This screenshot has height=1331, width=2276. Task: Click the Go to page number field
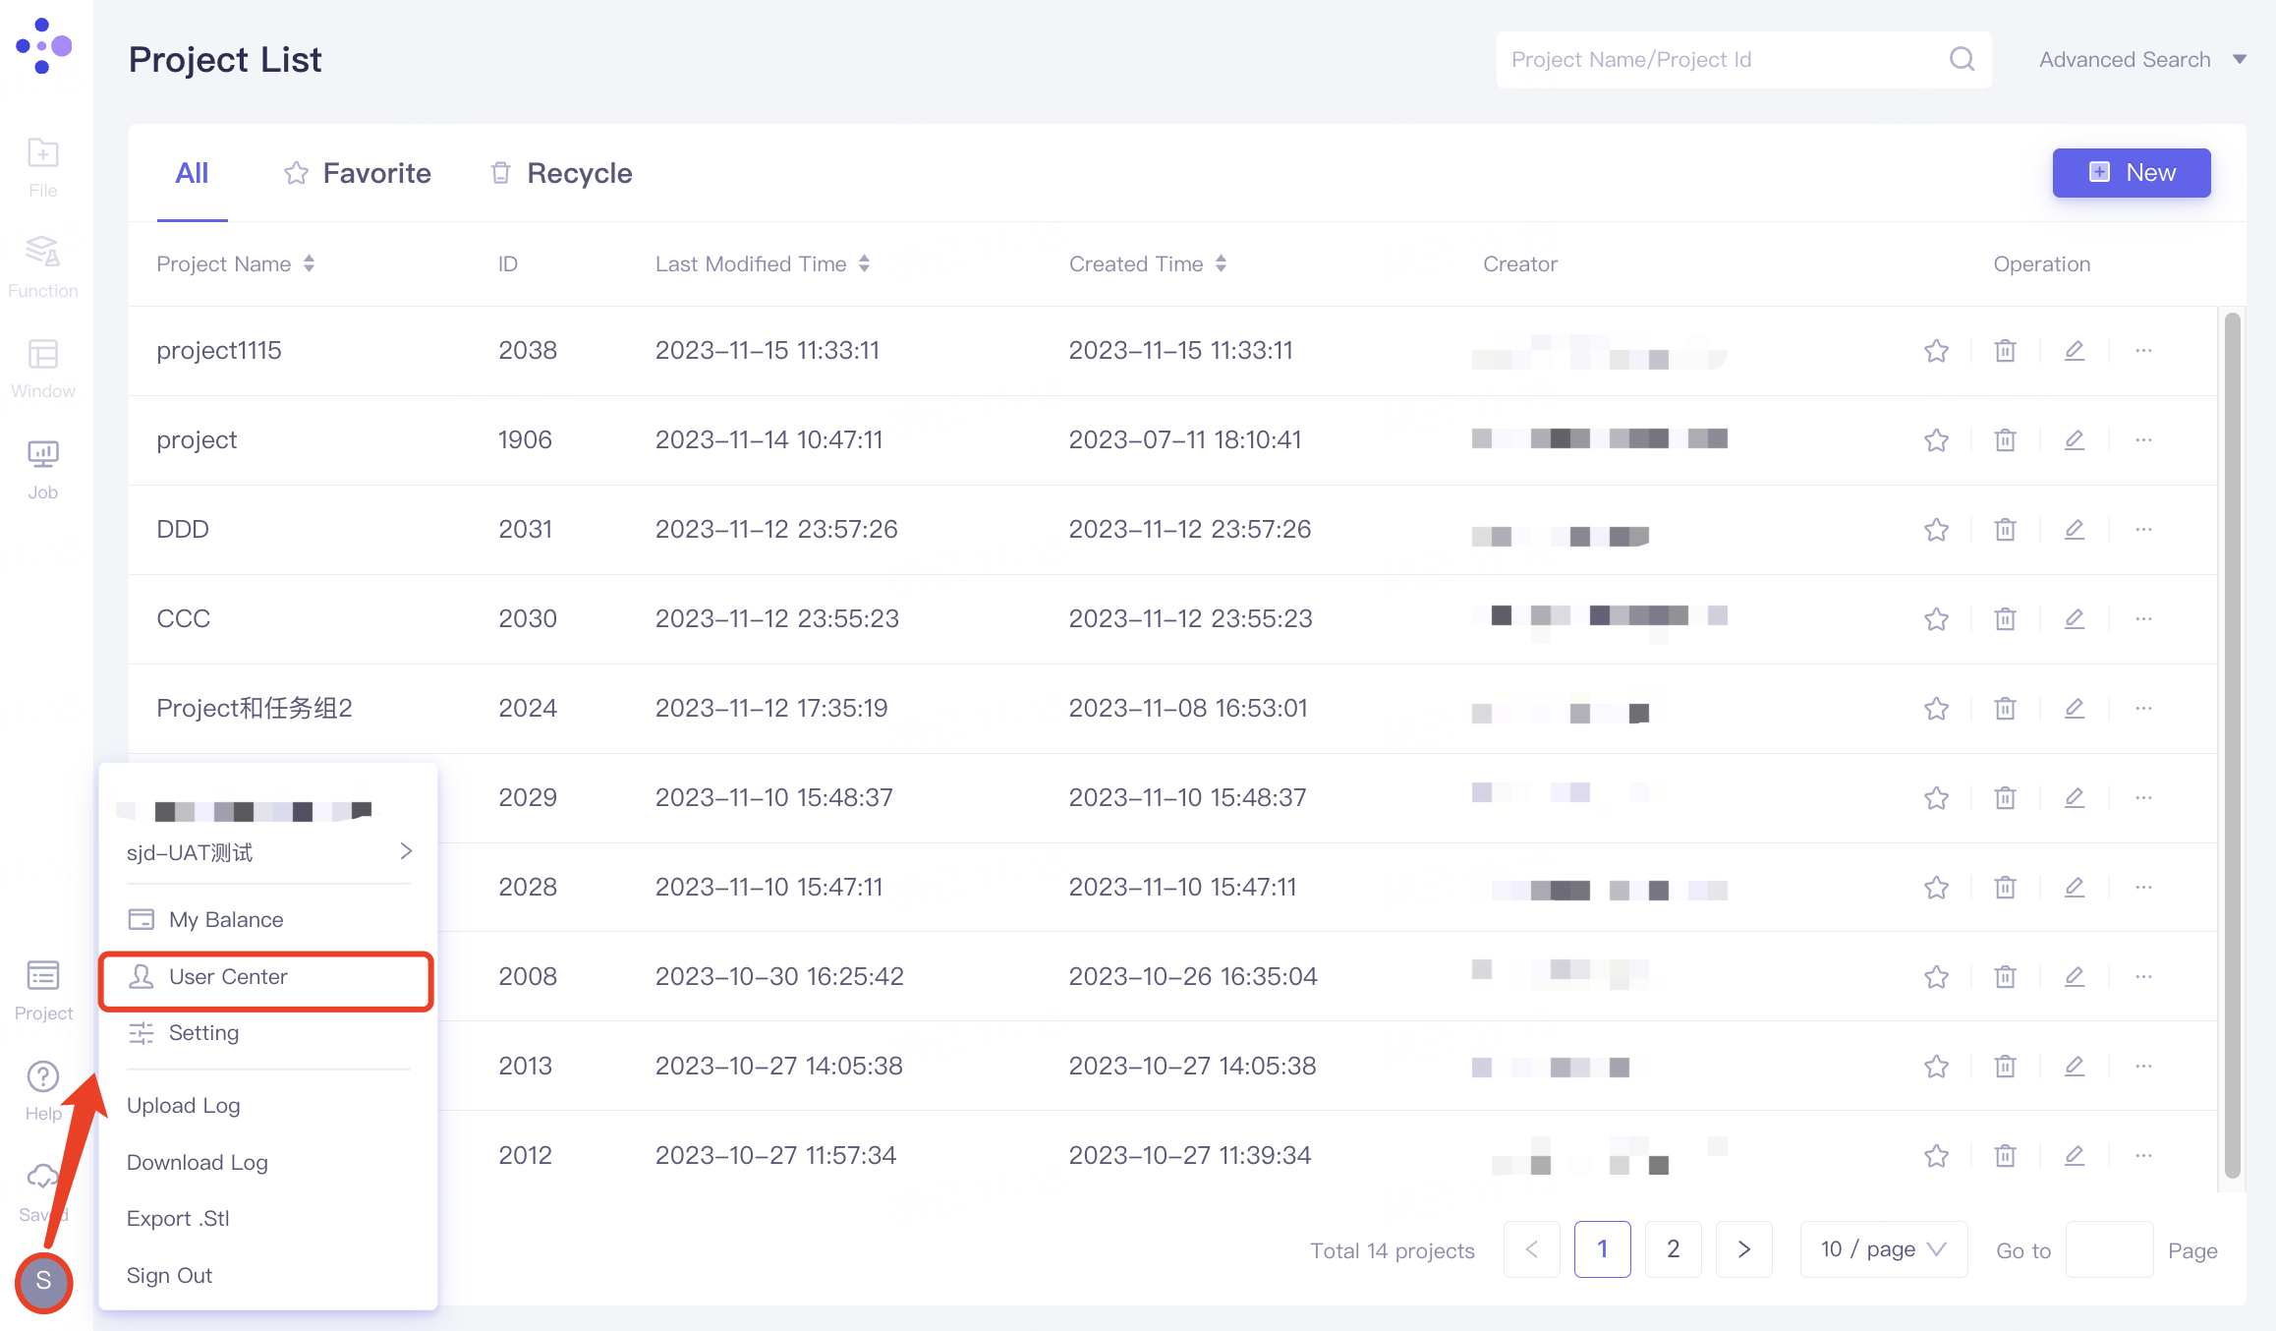point(2109,1249)
